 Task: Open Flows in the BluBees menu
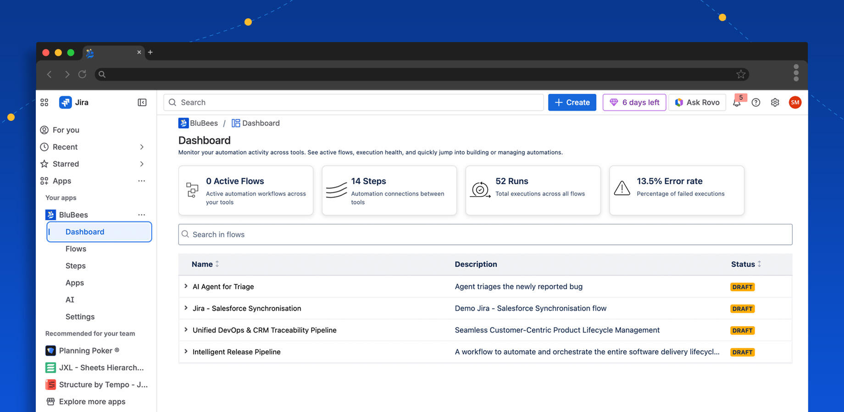coord(76,249)
